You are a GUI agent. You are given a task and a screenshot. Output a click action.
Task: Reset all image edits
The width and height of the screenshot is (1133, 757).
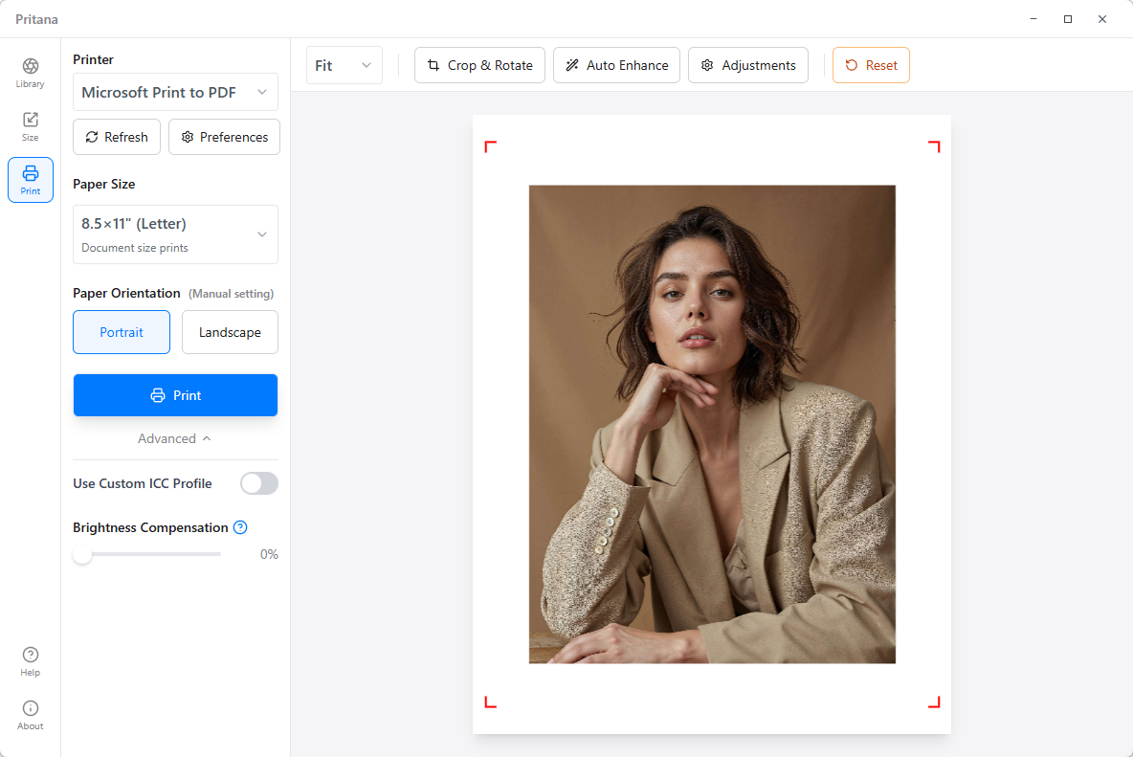pyautogui.click(x=870, y=65)
